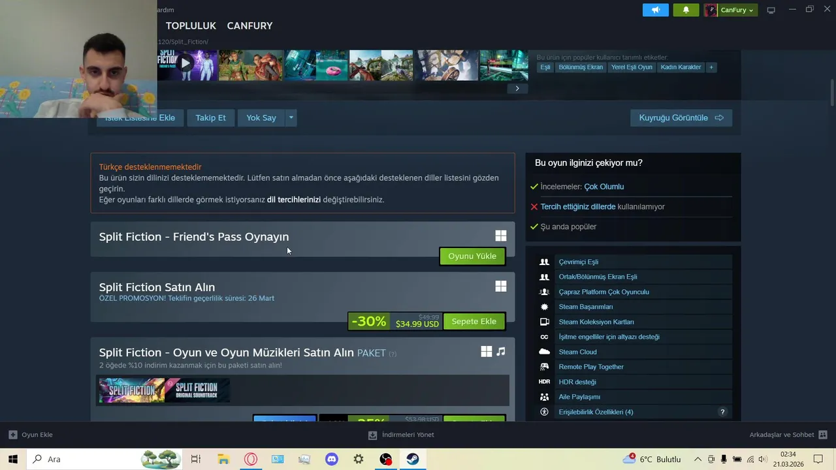836x470 pixels.
Task: Open the bundle info question mark
Action: tap(393, 354)
